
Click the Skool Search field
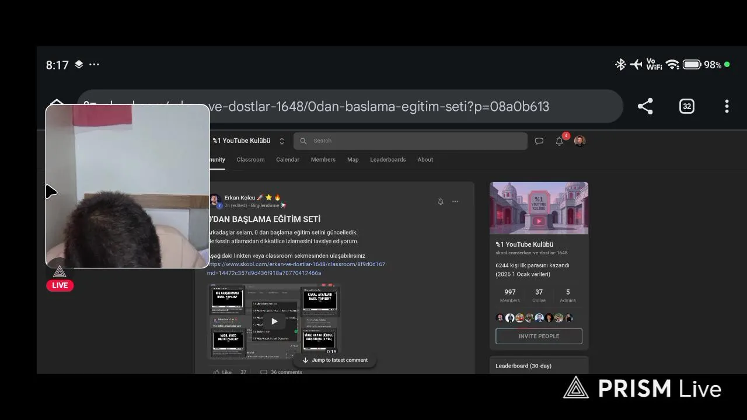410,141
